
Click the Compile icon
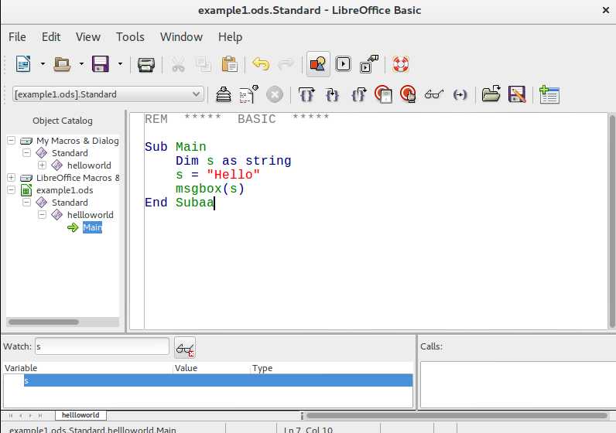click(224, 94)
